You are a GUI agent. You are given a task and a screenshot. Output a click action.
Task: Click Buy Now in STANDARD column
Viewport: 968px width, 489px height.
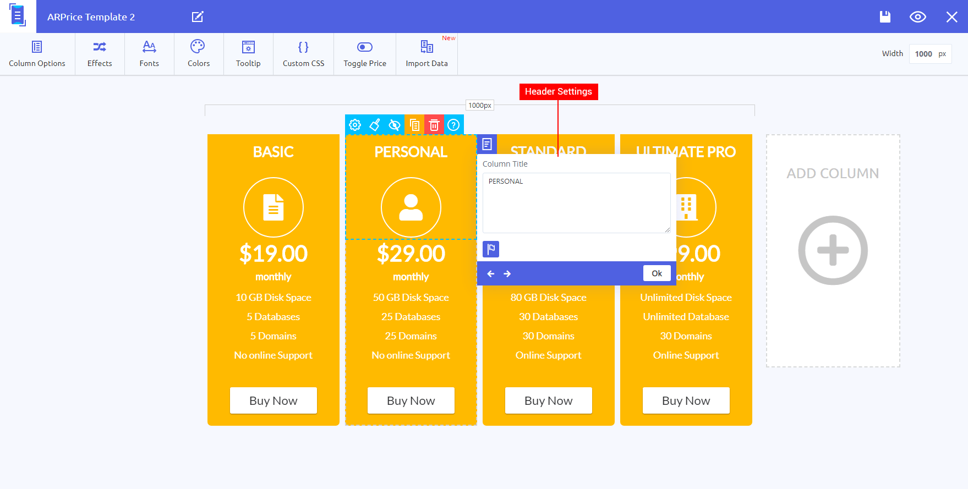pos(549,400)
